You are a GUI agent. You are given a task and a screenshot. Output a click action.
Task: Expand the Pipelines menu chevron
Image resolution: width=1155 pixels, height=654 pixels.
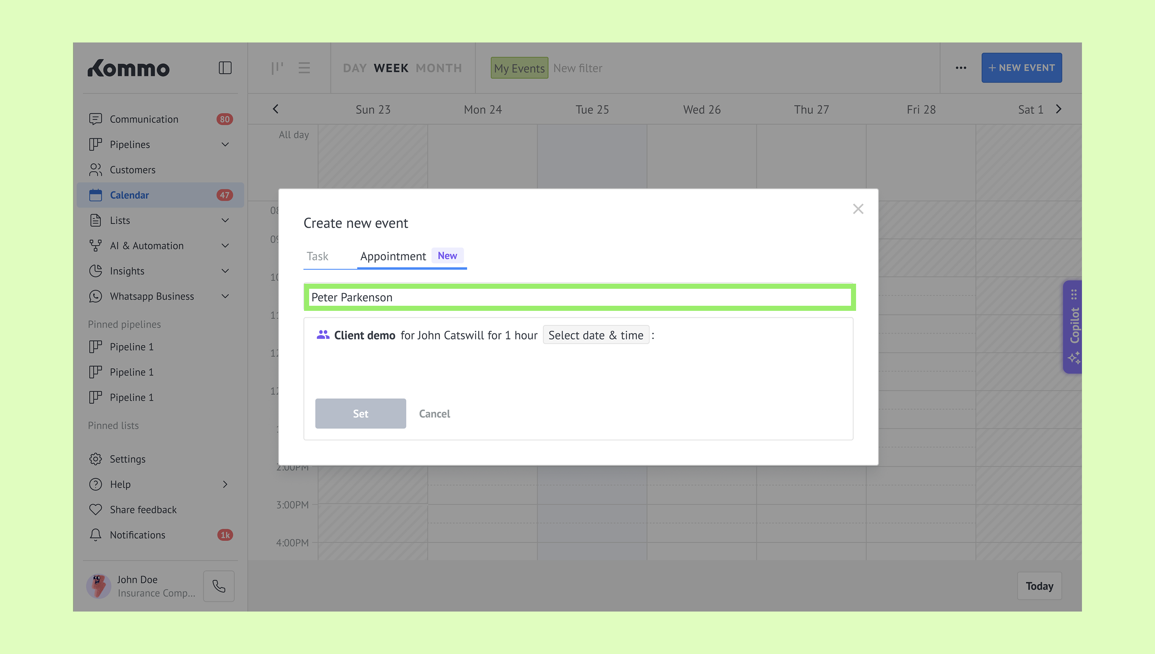(225, 144)
